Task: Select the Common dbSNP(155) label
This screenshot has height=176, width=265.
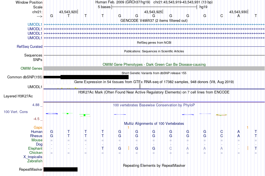Action: pos(25,77)
